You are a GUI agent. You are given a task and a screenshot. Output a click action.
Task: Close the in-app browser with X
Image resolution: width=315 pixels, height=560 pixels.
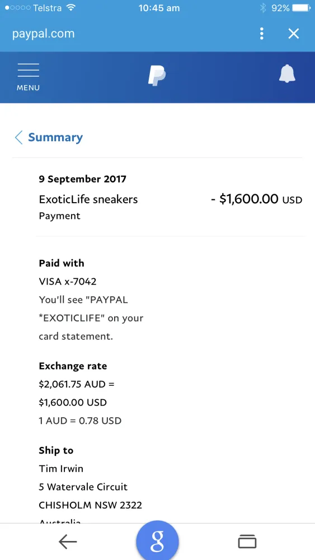pos(294,34)
